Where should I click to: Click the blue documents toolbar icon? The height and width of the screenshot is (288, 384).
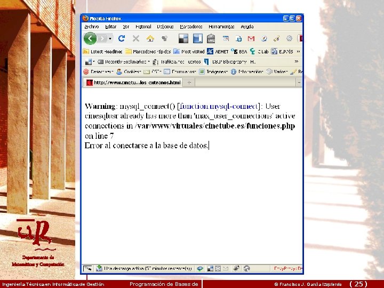(x=238, y=38)
